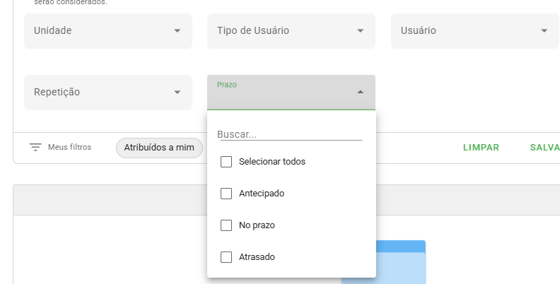Open the Usuário dropdown arrow
The image size is (560, 284).
[544, 30]
